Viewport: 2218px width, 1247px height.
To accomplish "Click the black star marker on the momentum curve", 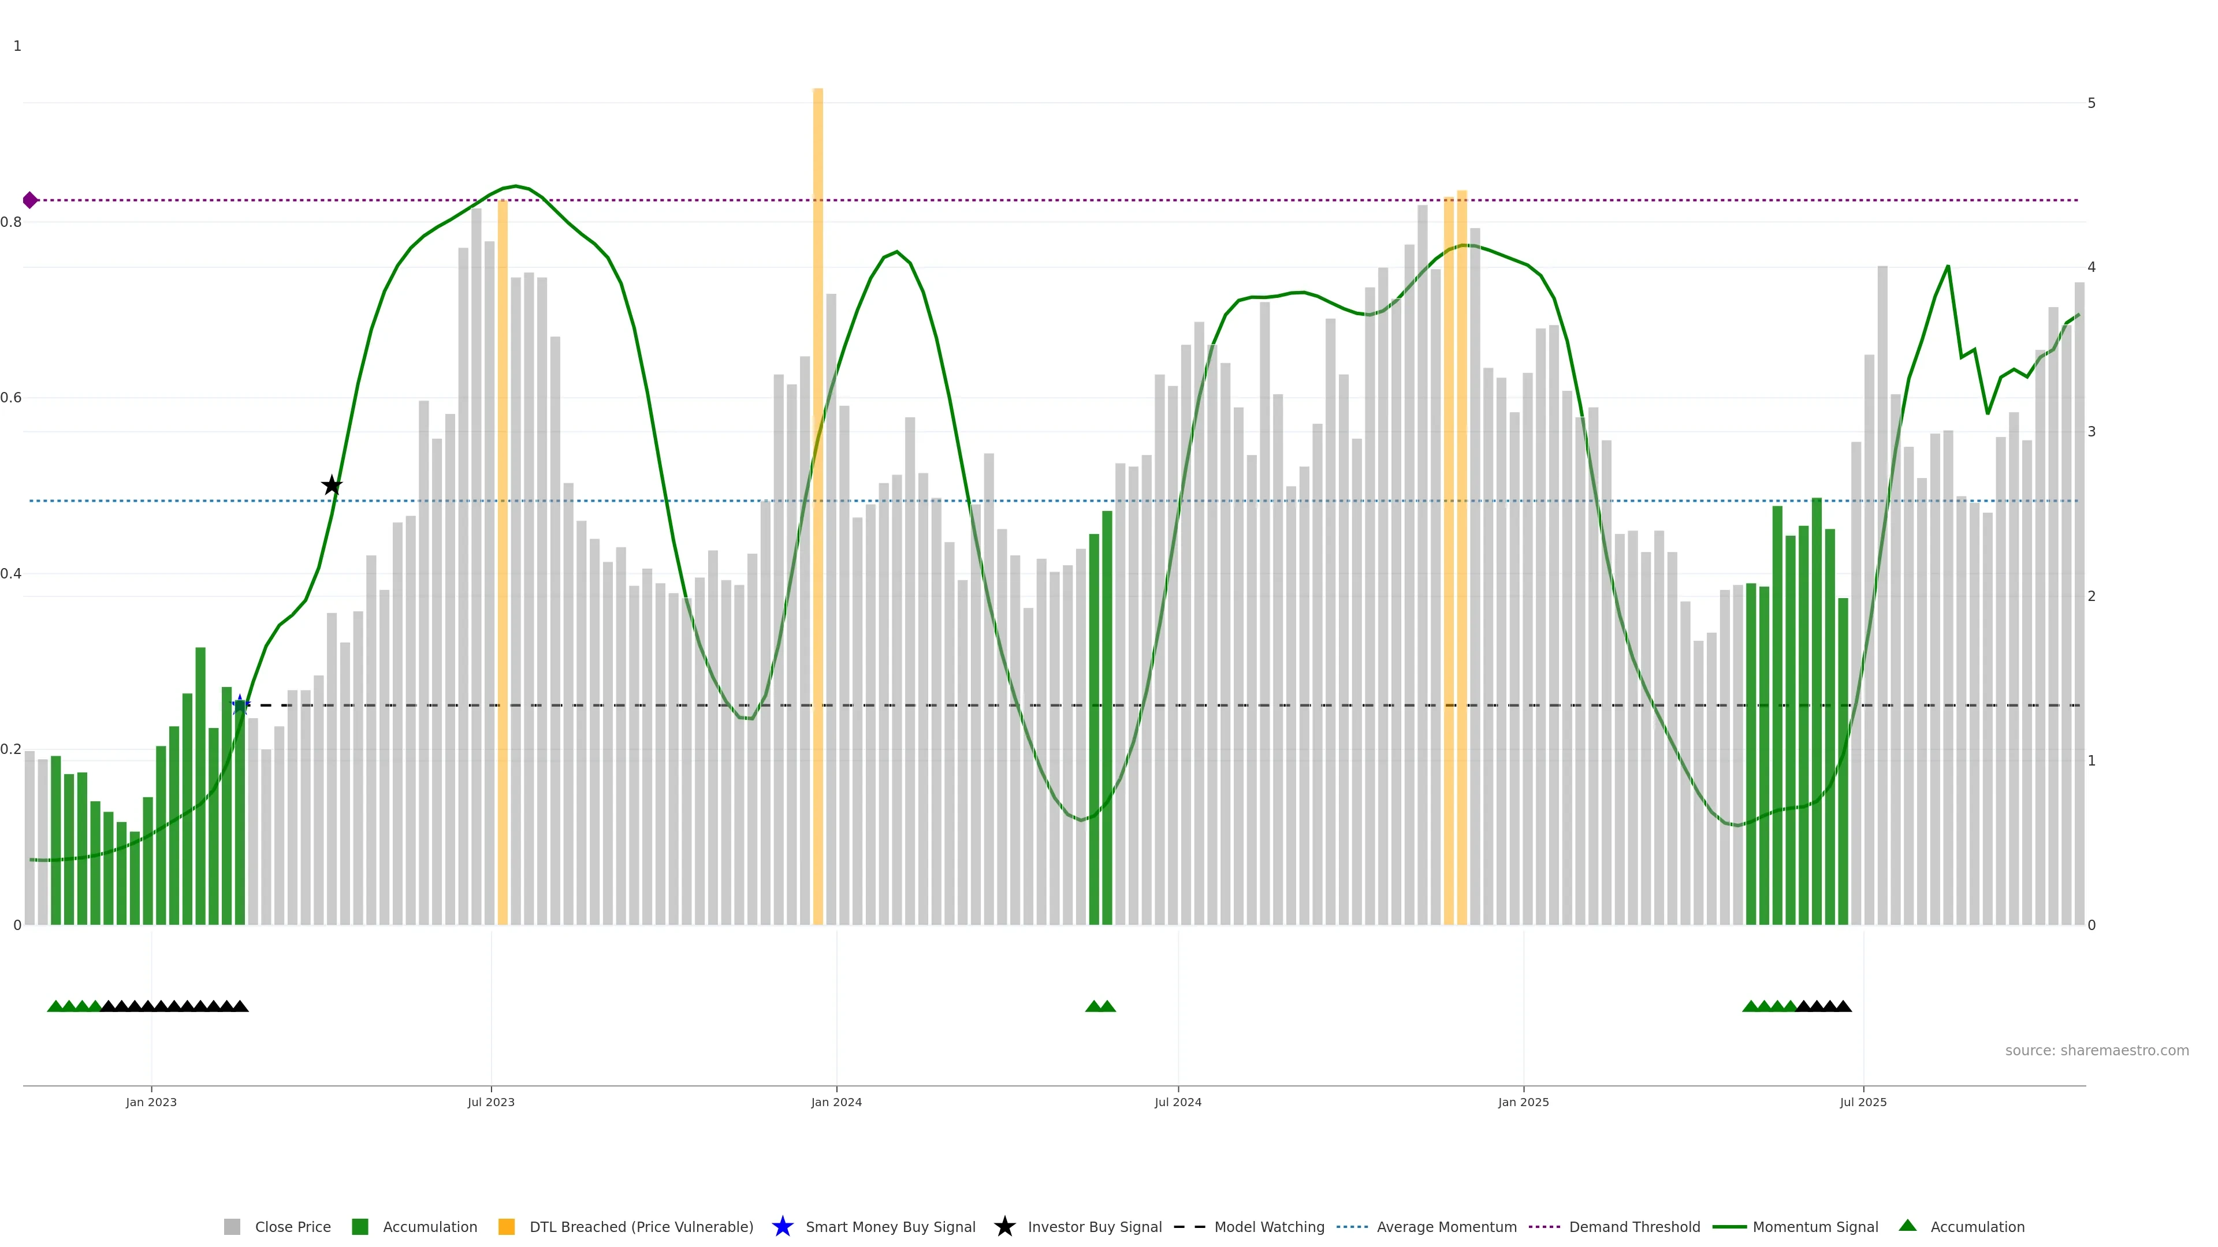I will point(332,486).
